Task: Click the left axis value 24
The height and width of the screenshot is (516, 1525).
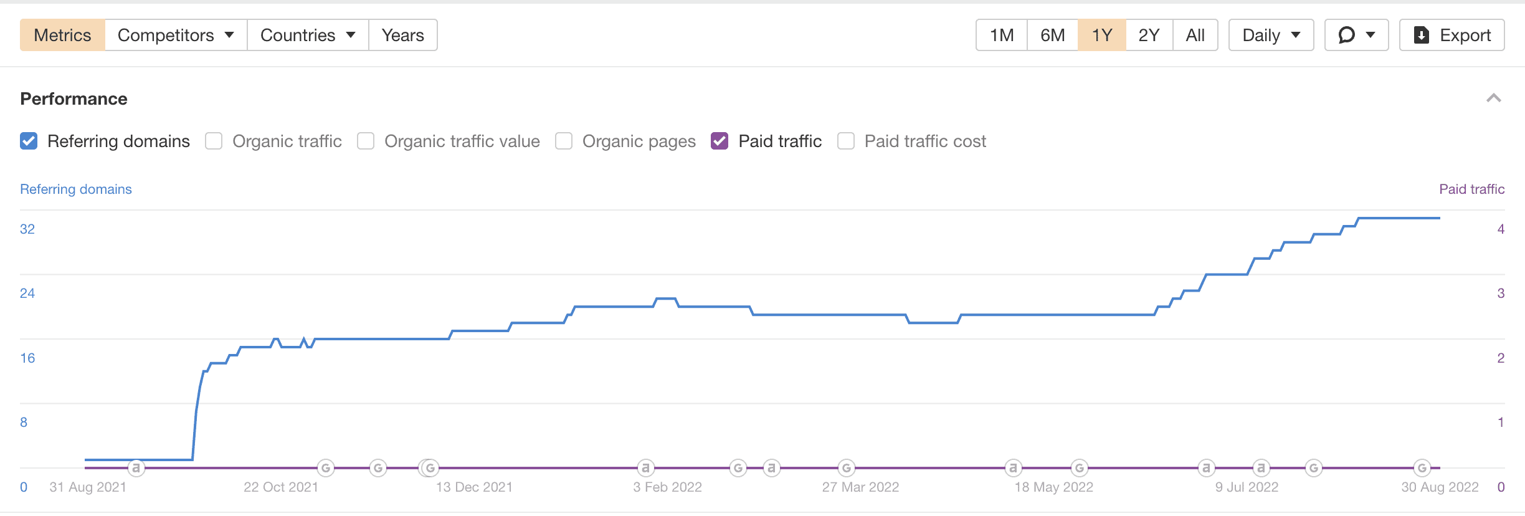Action: click(27, 293)
